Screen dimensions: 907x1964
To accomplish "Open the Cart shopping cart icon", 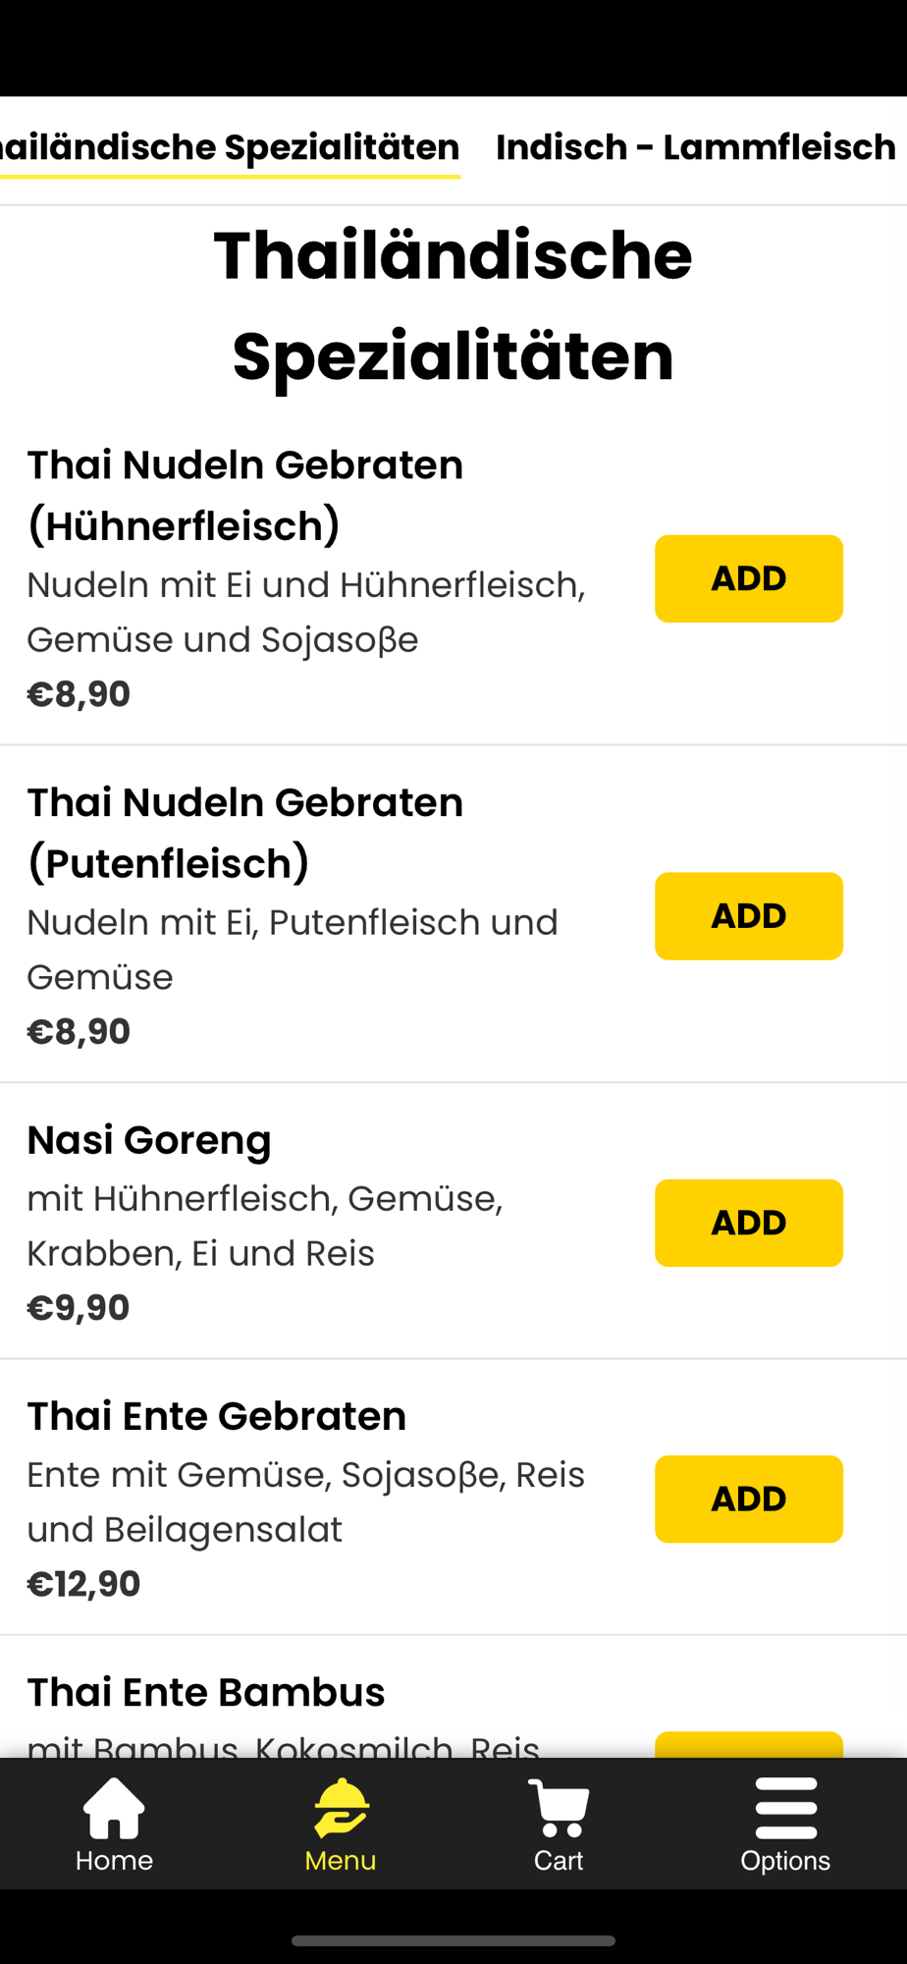I will pyautogui.click(x=559, y=1809).
